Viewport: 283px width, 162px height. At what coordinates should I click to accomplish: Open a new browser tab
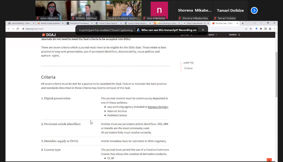(243, 23)
